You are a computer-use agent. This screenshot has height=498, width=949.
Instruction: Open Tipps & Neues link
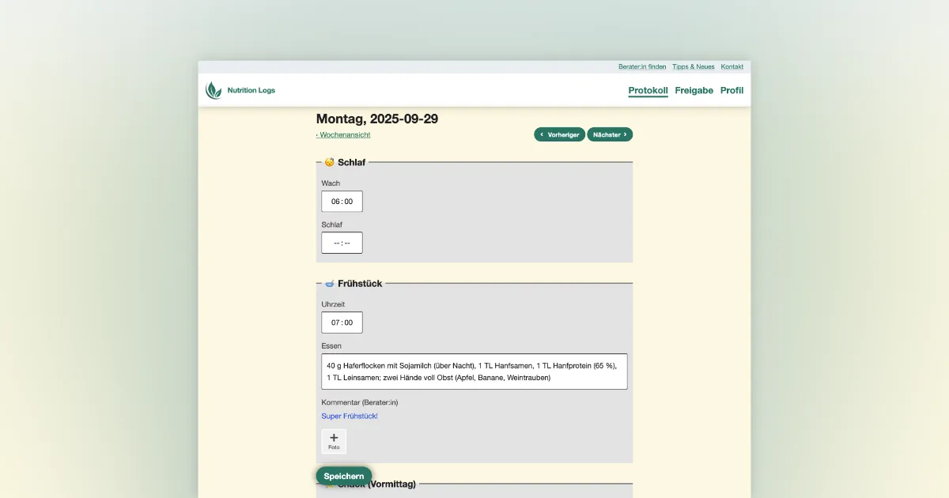coord(693,66)
